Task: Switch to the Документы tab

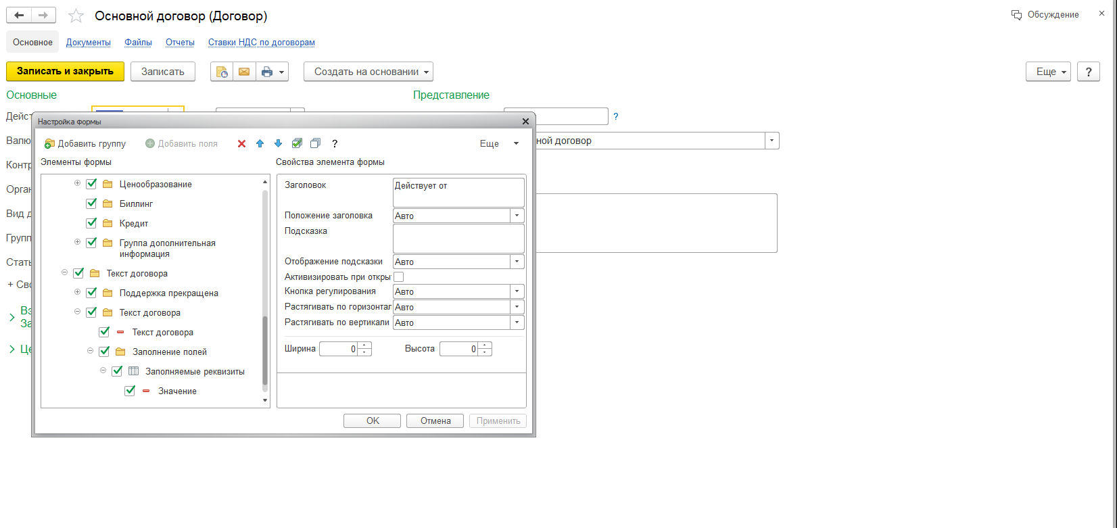Action: tap(88, 42)
